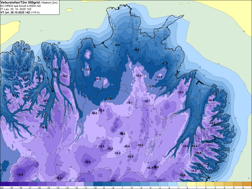Click the '-12.6' temperature value on the map
The image size is (252, 189).
57,69
